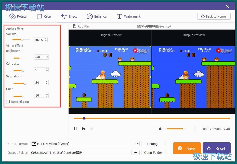This screenshot has height=164, width=237.
Task: Click the MPEG format icon
Action: [34, 144]
